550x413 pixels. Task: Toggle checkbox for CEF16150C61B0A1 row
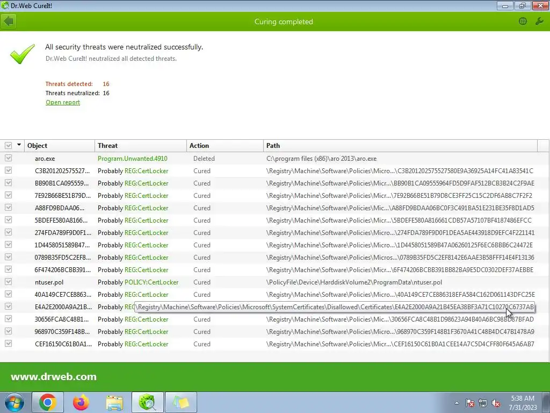[x=9, y=344]
